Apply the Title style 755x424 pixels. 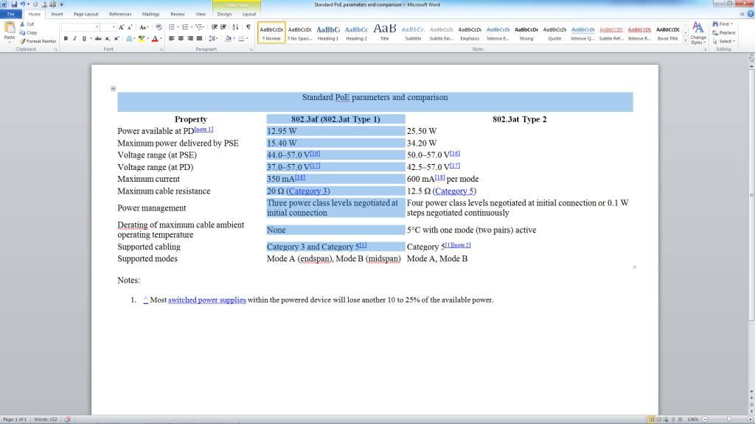click(385, 32)
